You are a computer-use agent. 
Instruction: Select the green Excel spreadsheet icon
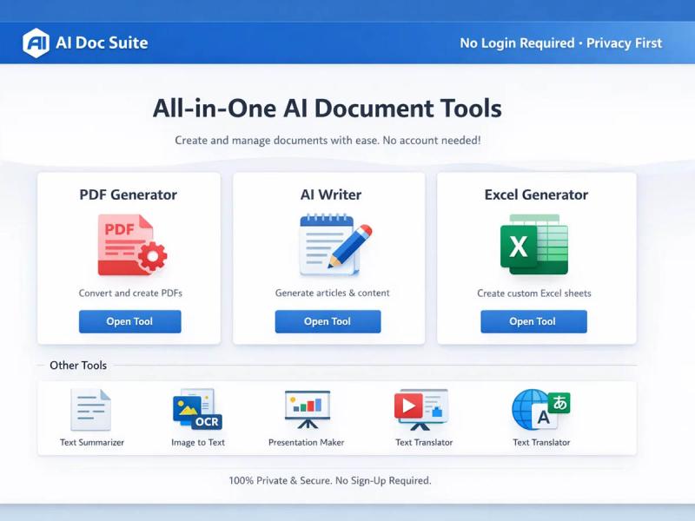pos(533,246)
